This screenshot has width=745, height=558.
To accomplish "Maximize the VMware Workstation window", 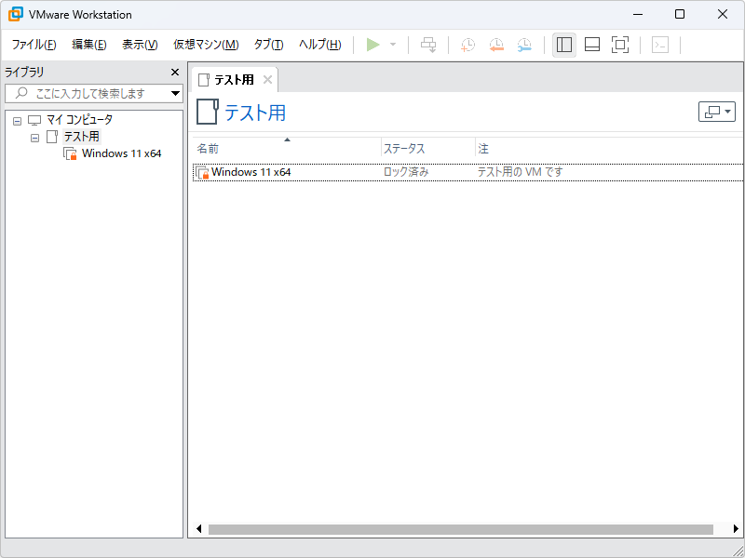I will coord(680,14).
